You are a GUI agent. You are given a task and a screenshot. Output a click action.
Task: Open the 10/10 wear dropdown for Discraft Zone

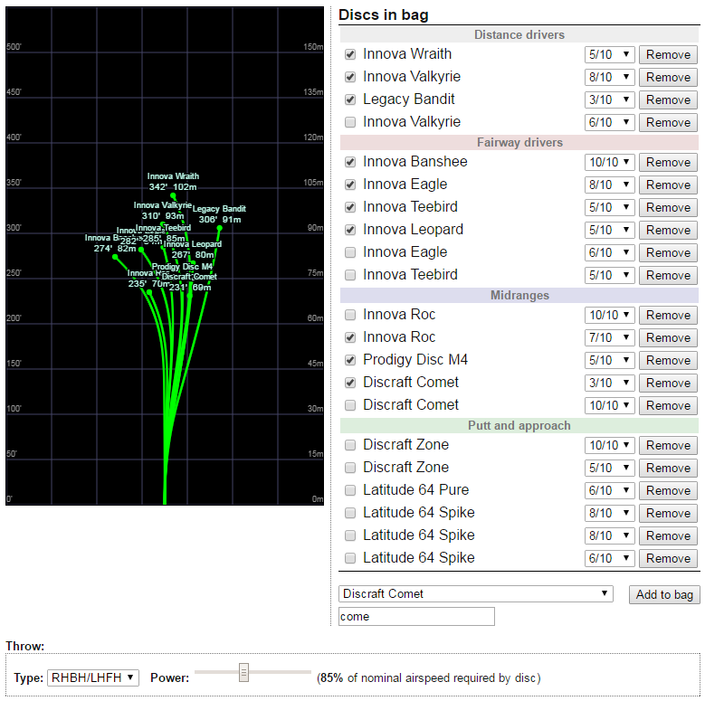(x=609, y=445)
